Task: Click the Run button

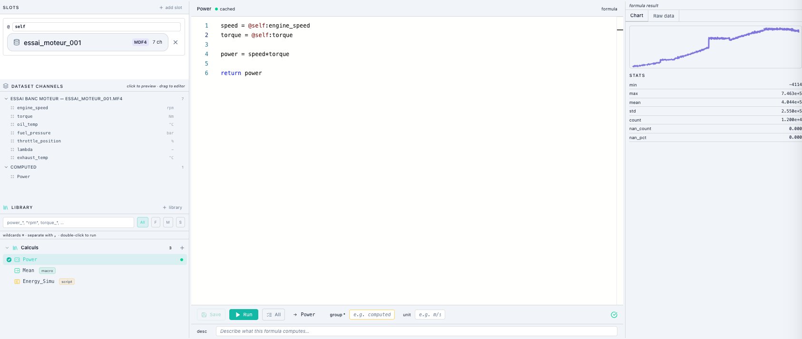Action: 244,315
